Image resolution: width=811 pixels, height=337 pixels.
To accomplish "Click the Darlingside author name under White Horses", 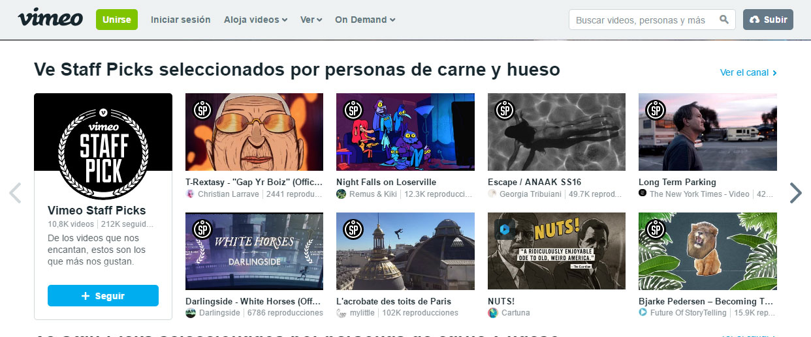I will tap(219, 313).
